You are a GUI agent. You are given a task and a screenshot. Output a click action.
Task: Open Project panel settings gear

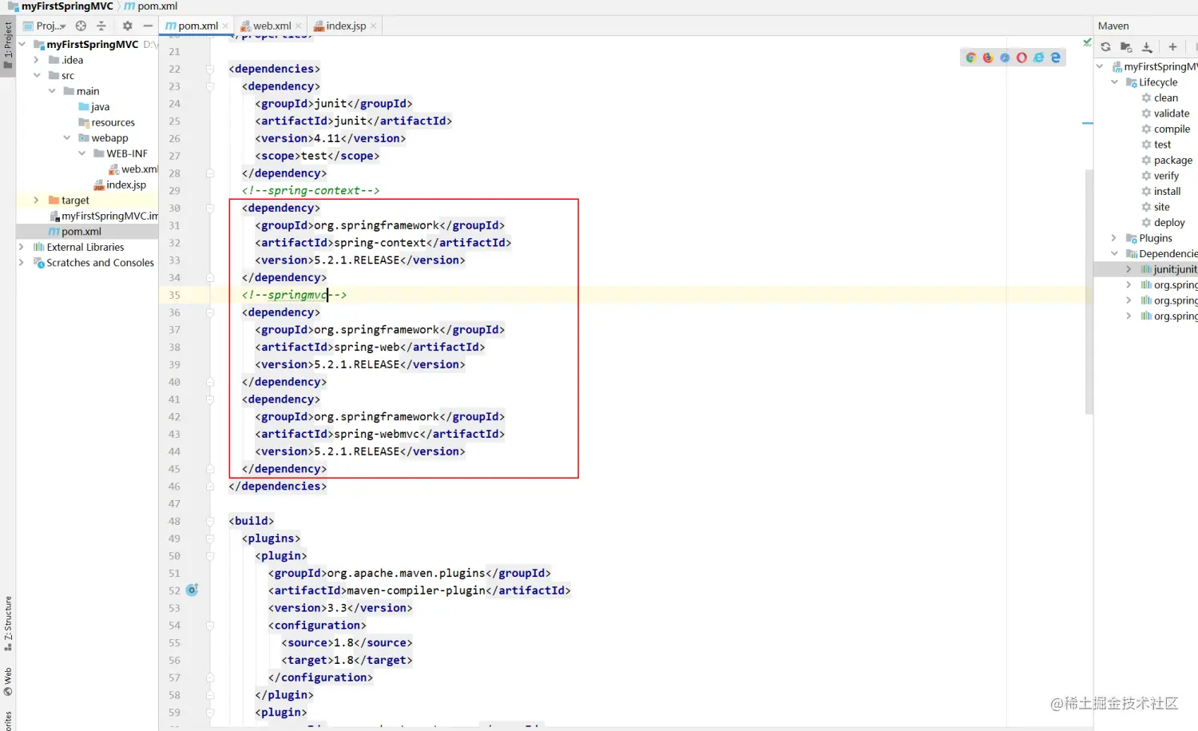pyautogui.click(x=127, y=26)
